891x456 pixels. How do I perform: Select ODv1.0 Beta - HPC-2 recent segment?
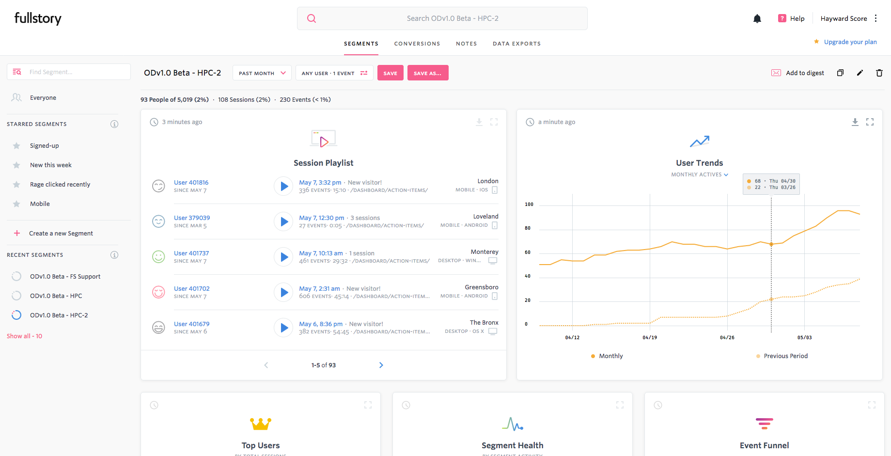pos(59,315)
